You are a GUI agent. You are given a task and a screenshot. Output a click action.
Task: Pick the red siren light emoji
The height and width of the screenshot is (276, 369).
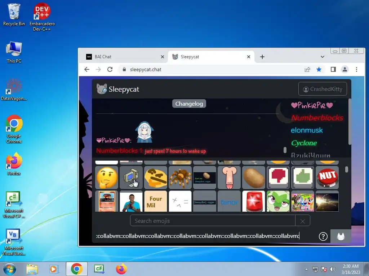pyautogui.click(x=253, y=201)
